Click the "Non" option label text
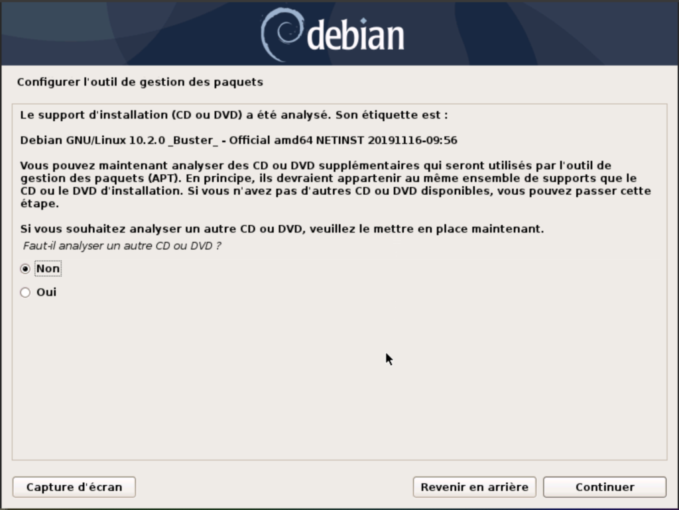679x510 pixels. point(48,269)
